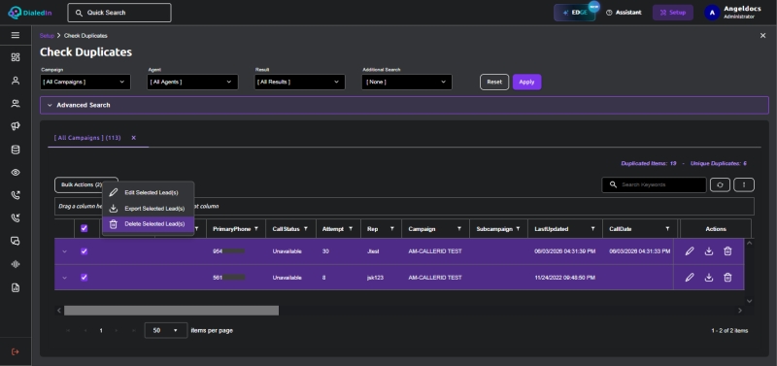
Task: Open the user group icon in sidebar
Action: point(16,104)
